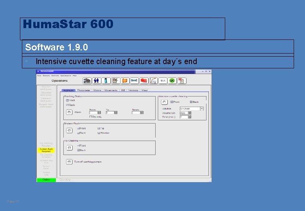This screenshot has width=305, height=211.
Task: Open the patients icon with two people
Action: click(96, 80)
